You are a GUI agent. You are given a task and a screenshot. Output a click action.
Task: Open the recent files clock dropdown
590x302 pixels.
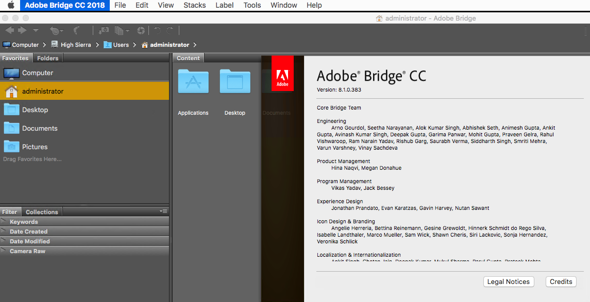(x=57, y=30)
